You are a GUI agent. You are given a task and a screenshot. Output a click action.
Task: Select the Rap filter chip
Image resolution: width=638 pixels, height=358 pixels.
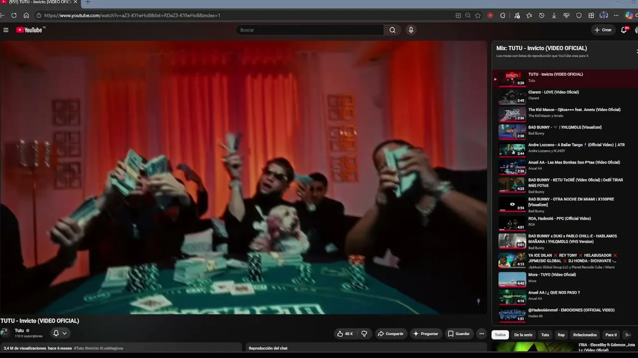[561, 335]
